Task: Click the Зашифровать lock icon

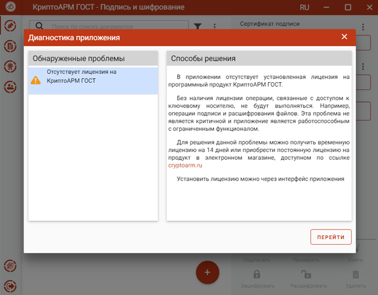Action: [x=257, y=274]
